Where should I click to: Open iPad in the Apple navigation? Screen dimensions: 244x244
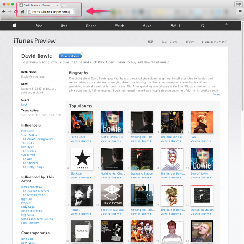64,26
